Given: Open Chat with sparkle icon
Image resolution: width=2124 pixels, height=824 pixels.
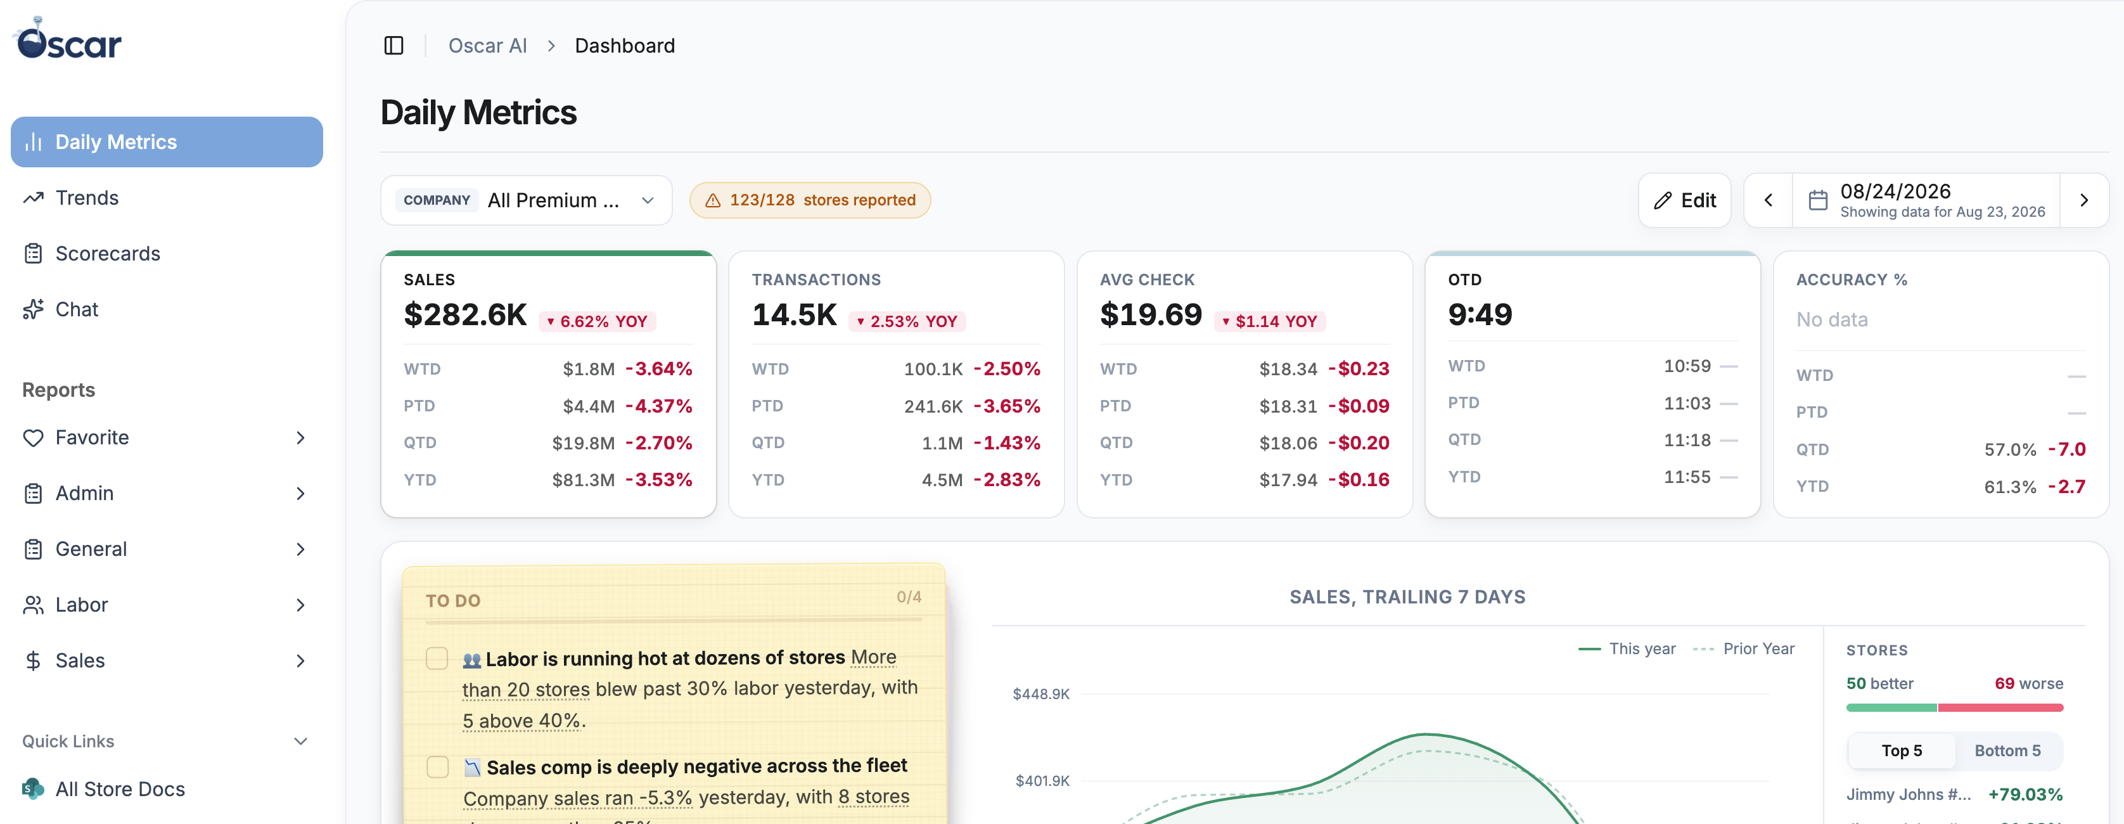Looking at the screenshot, I should pos(167,309).
